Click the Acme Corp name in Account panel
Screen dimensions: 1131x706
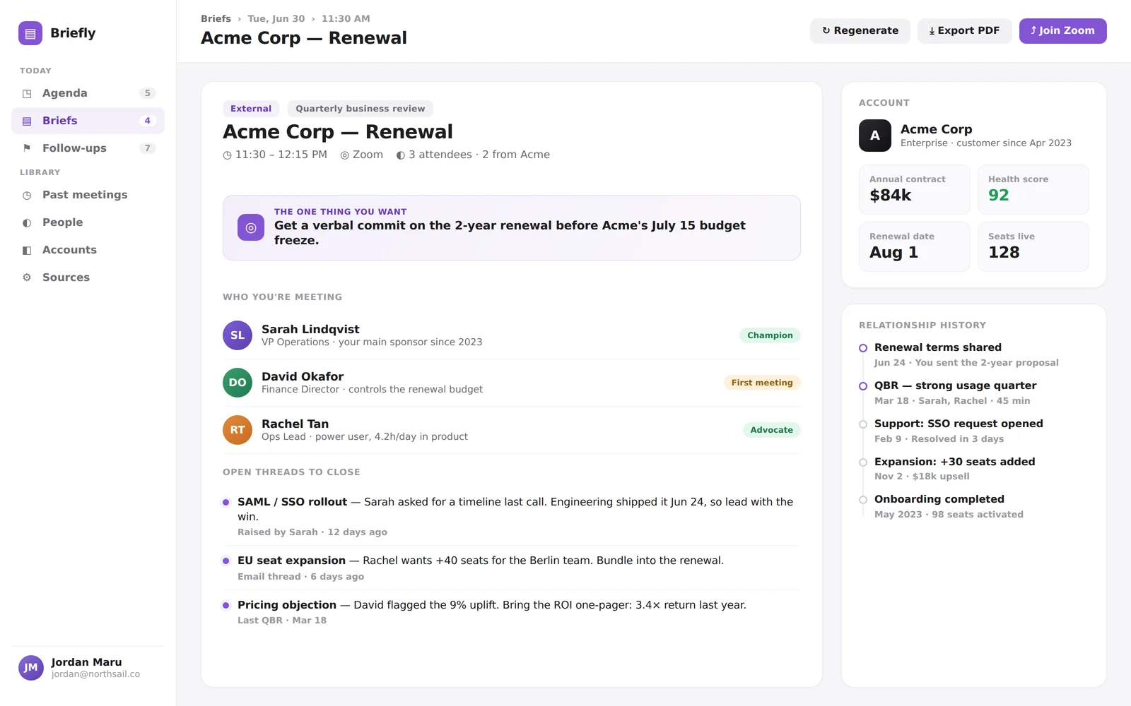point(936,130)
